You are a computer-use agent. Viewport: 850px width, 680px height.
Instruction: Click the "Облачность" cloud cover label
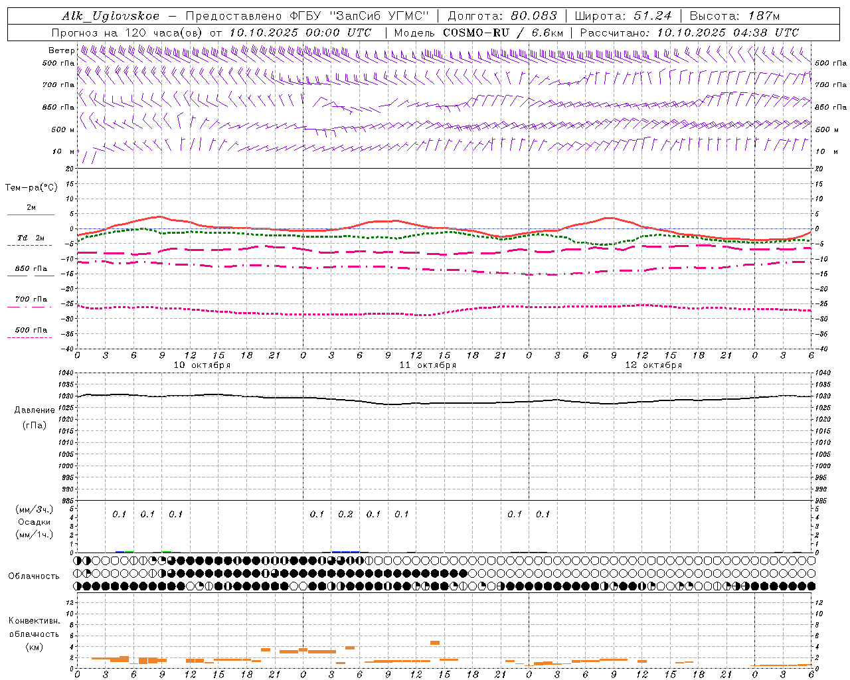pyautogui.click(x=34, y=576)
